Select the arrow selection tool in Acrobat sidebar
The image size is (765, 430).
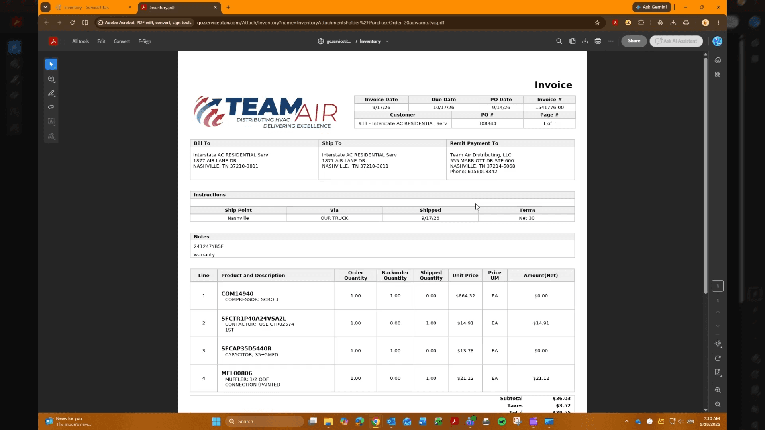51,64
